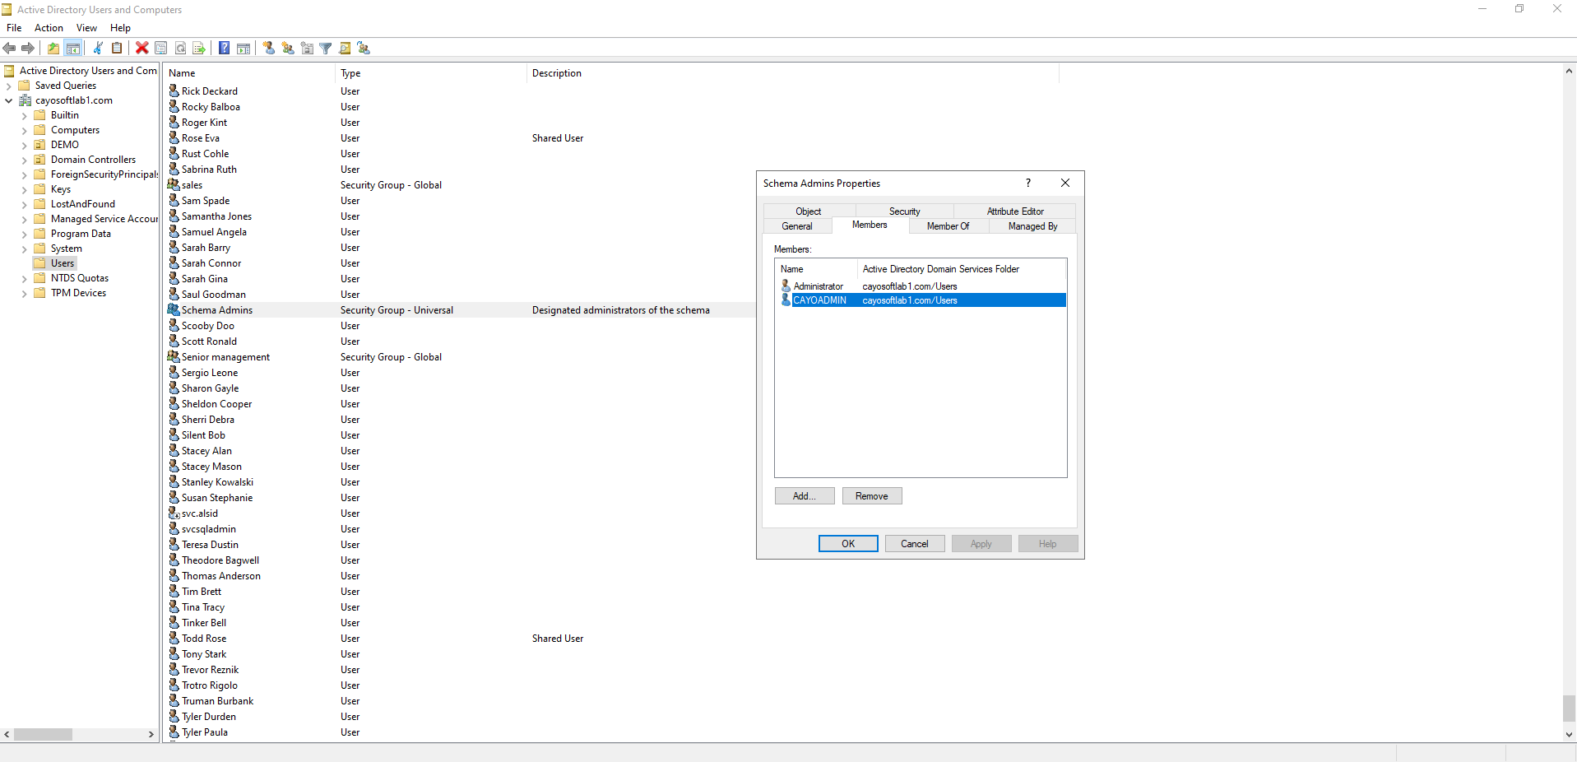The width and height of the screenshot is (1577, 762).
Task: Click the Cut scissors toolbar icon
Action: tap(98, 49)
